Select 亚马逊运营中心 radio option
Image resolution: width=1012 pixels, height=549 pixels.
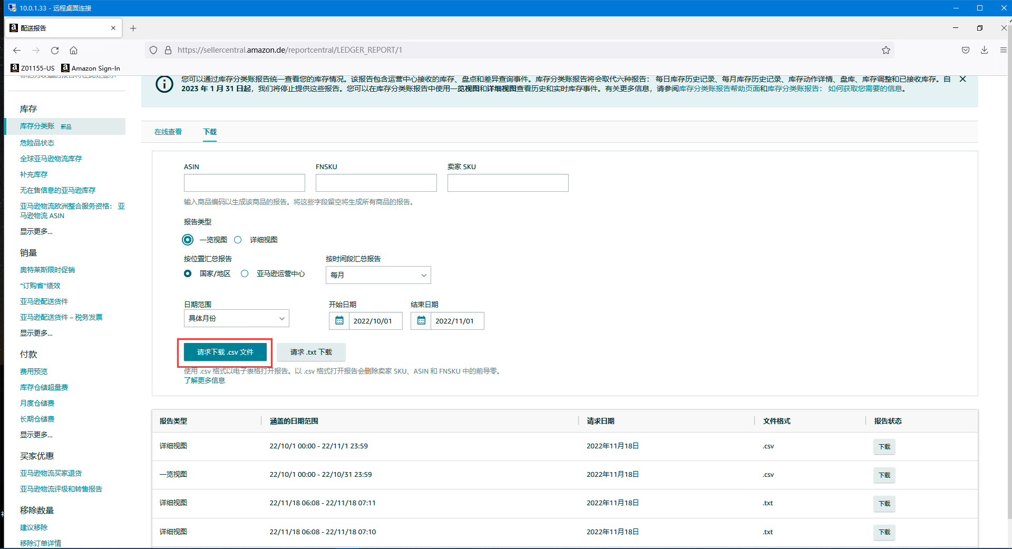[245, 273]
